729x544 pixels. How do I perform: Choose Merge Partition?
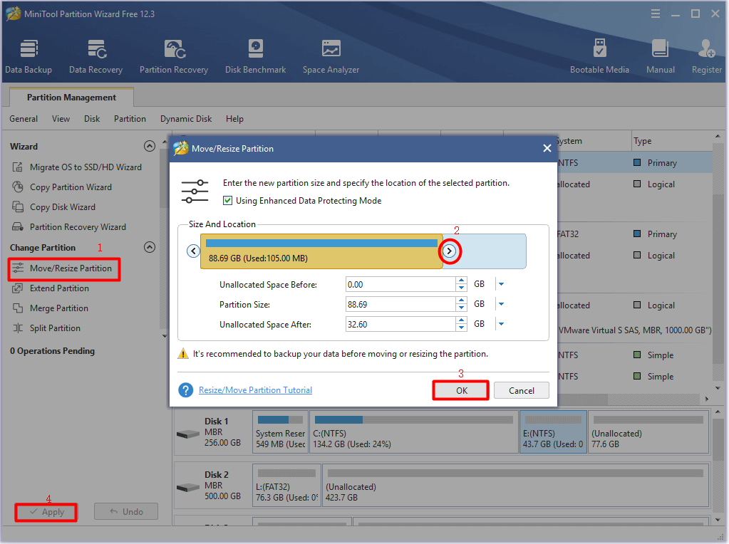click(50, 308)
